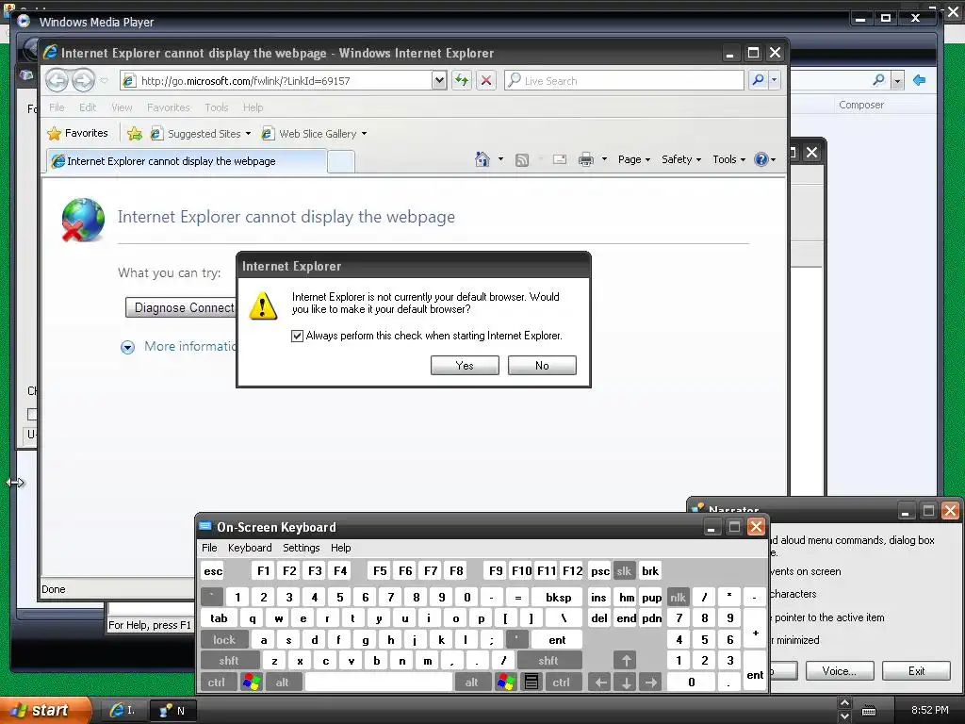This screenshot has height=724, width=965.
Task: Click the red Stop loading icon
Action: [x=486, y=80]
